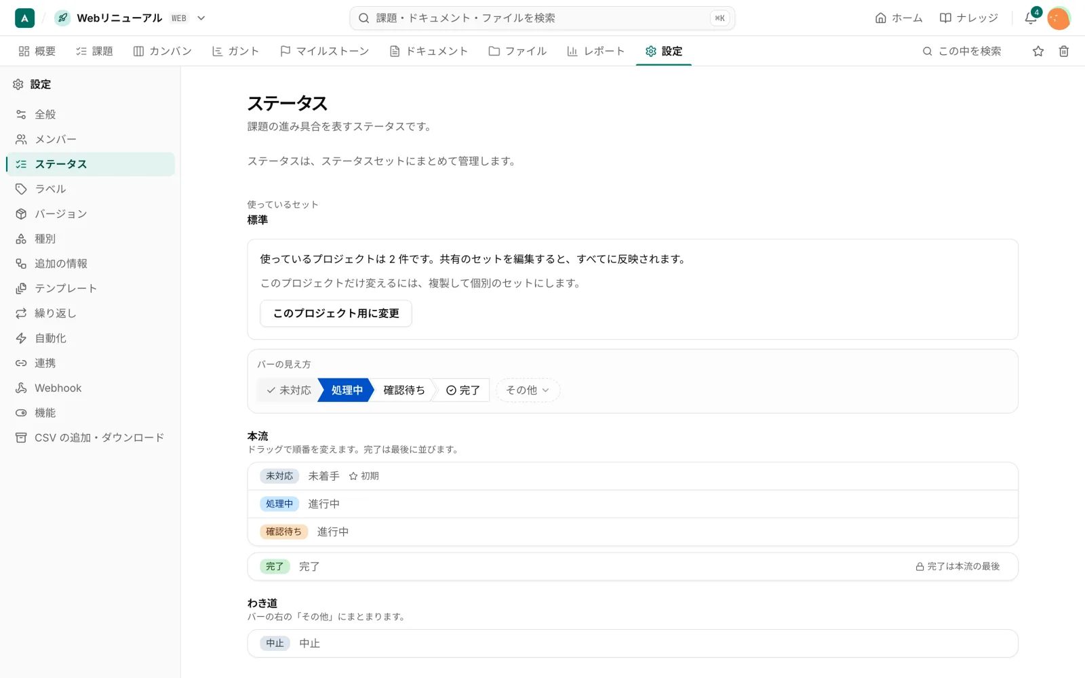The image size is (1085, 678).
Task: Click 処理中 step in status bar preview
Action: coord(347,390)
